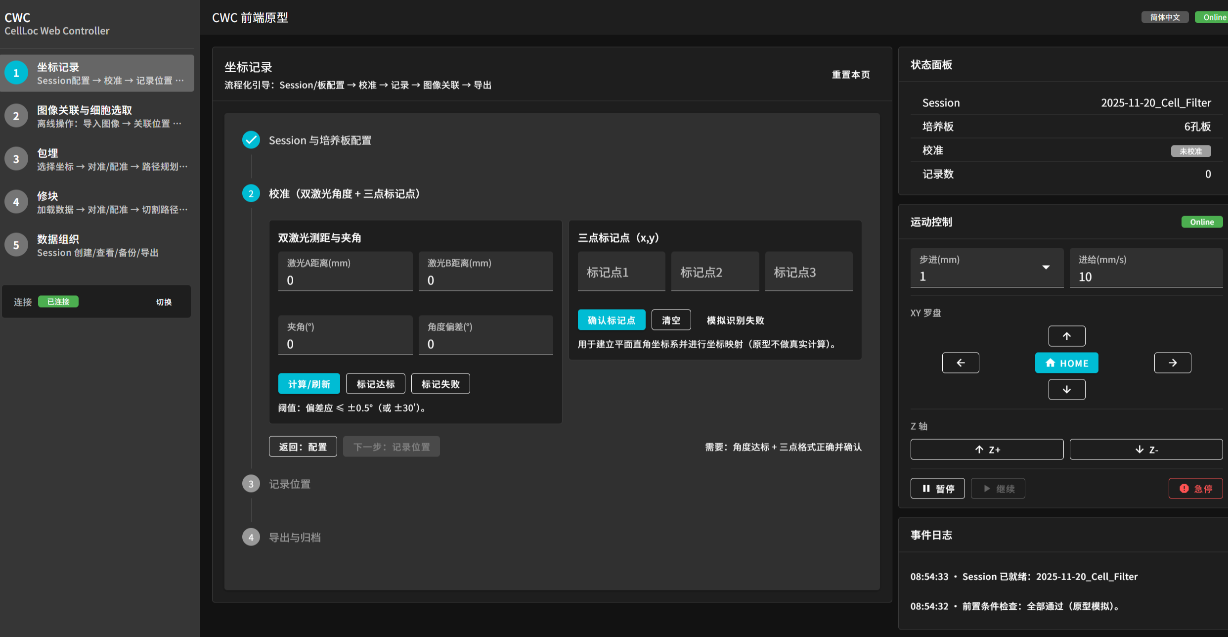The image size is (1228, 637).
Task: Click 重置本页 link
Action: click(x=851, y=75)
